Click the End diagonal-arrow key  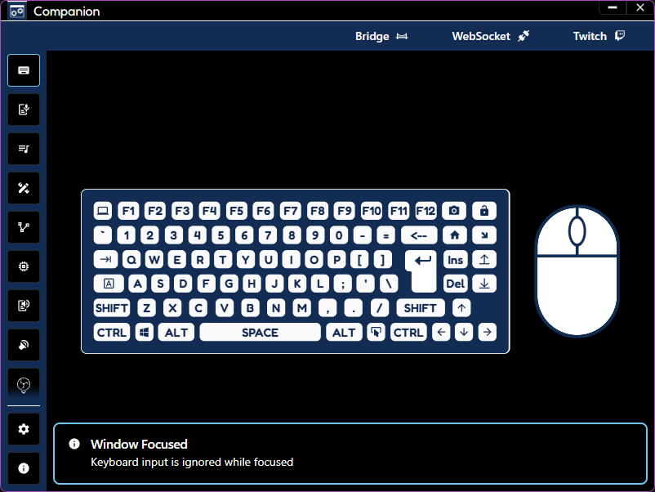pyautogui.click(x=484, y=235)
